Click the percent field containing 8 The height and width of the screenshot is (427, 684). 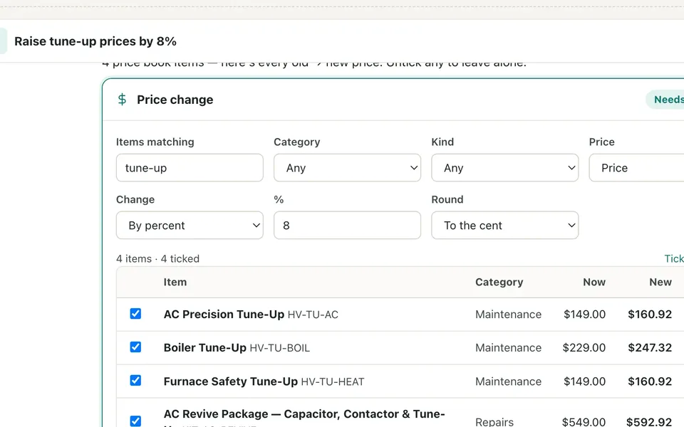tap(347, 226)
